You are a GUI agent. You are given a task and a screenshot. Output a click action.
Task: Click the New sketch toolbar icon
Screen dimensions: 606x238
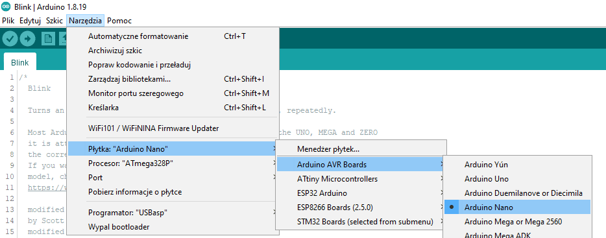pyautogui.click(x=48, y=39)
